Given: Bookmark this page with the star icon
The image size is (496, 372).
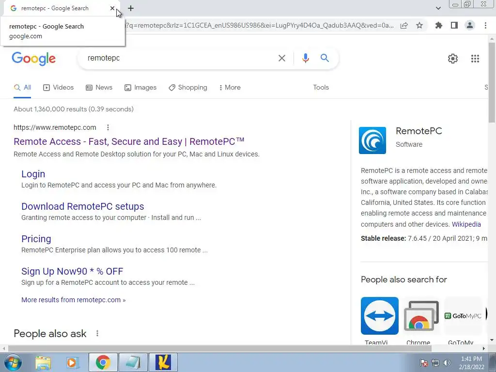Looking at the screenshot, I should click(x=419, y=25).
